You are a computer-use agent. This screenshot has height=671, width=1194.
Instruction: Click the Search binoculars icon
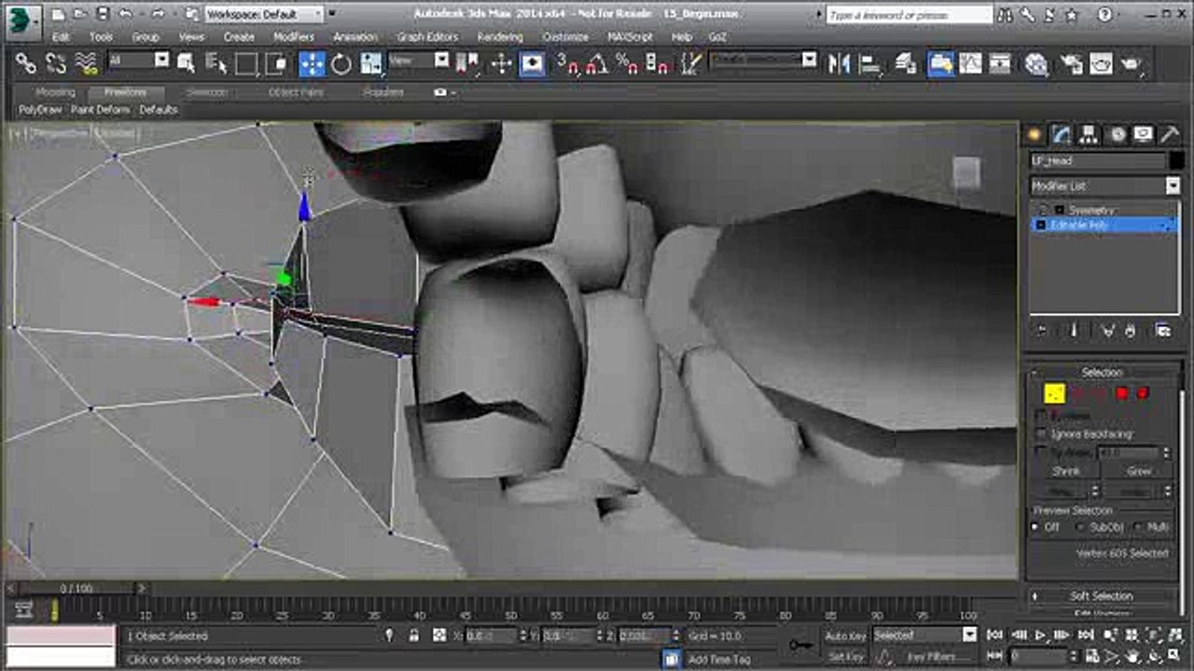1005,15
